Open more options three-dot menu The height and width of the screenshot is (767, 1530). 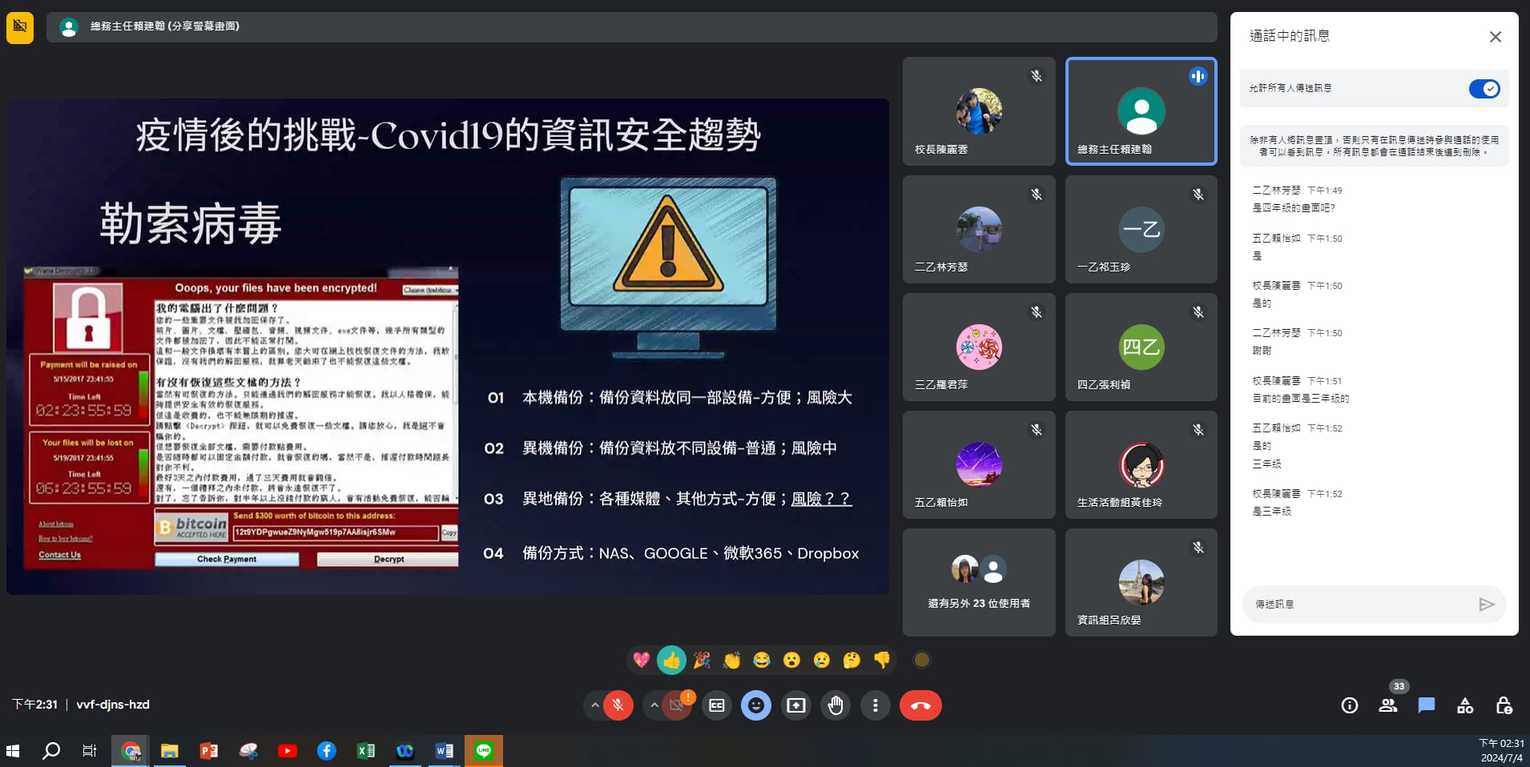875,705
